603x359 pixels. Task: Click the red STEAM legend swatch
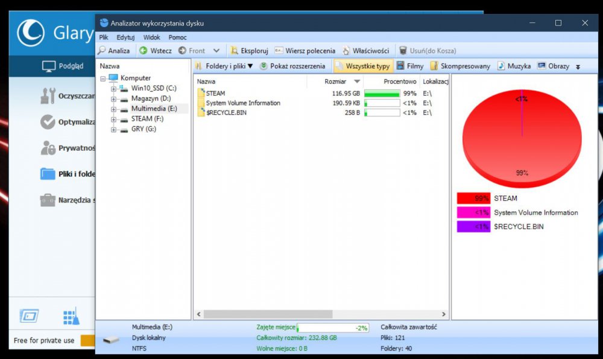click(473, 198)
